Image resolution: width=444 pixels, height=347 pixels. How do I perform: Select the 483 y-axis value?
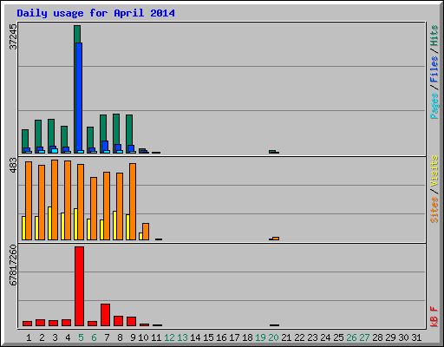(13, 166)
